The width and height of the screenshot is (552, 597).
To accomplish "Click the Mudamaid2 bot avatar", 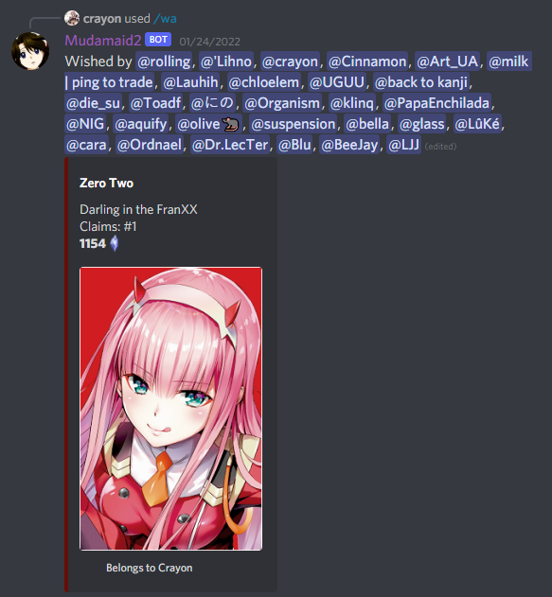I will 30,51.
